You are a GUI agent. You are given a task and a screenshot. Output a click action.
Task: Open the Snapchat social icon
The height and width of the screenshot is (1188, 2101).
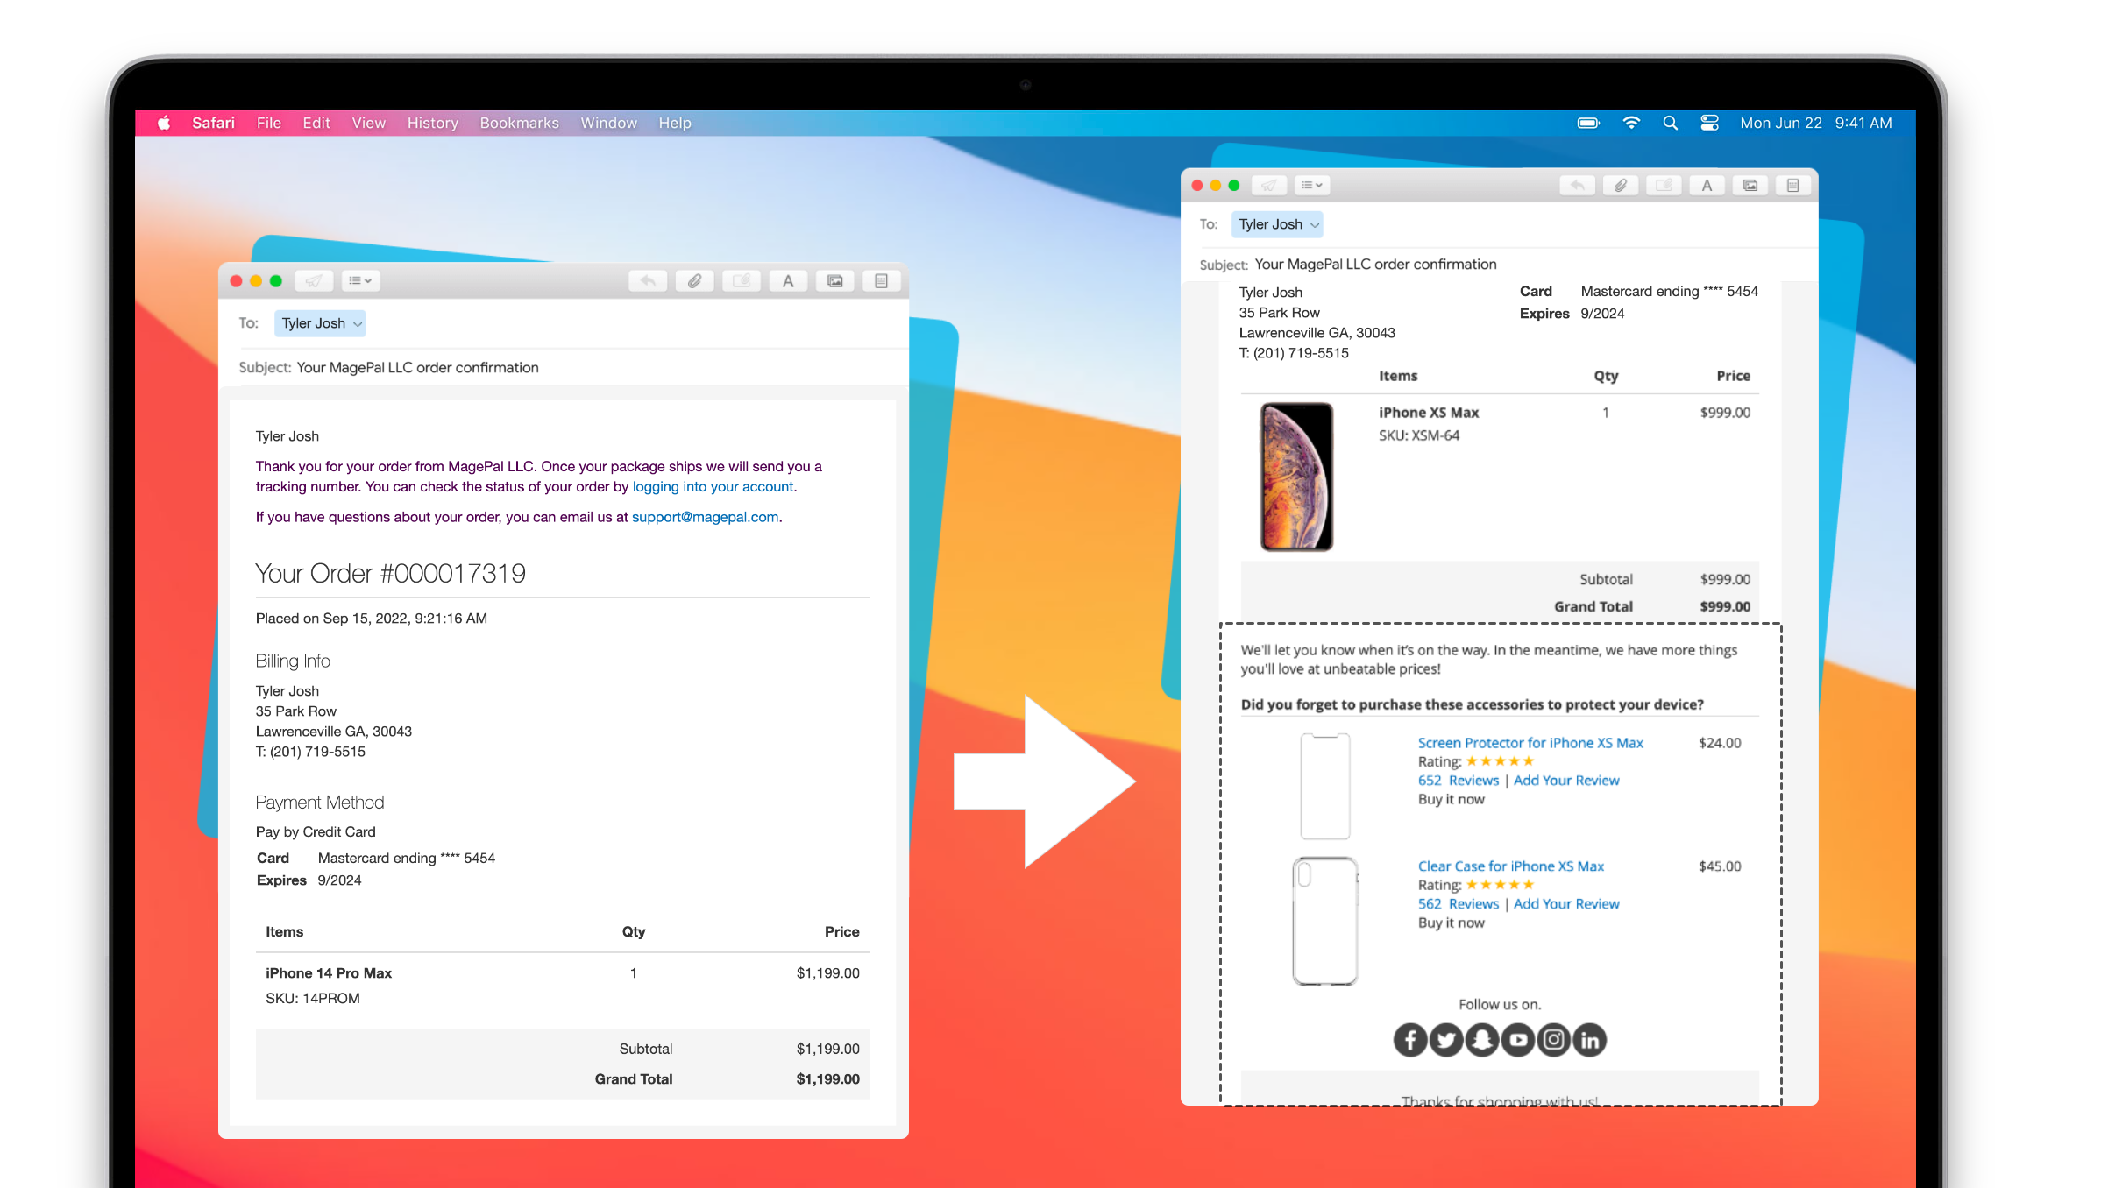point(1482,1040)
